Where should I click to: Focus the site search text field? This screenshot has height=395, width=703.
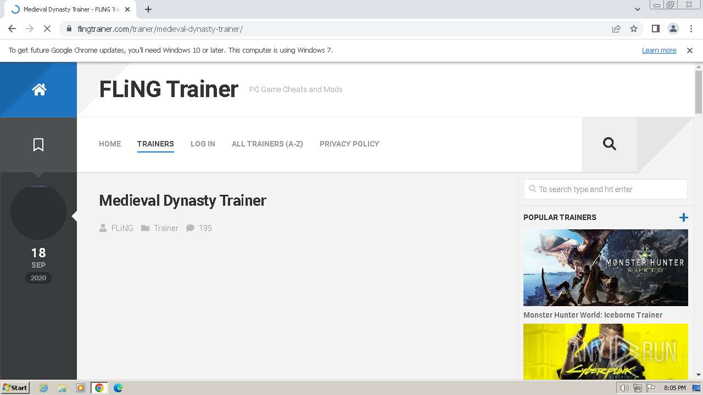click(606, 189)
